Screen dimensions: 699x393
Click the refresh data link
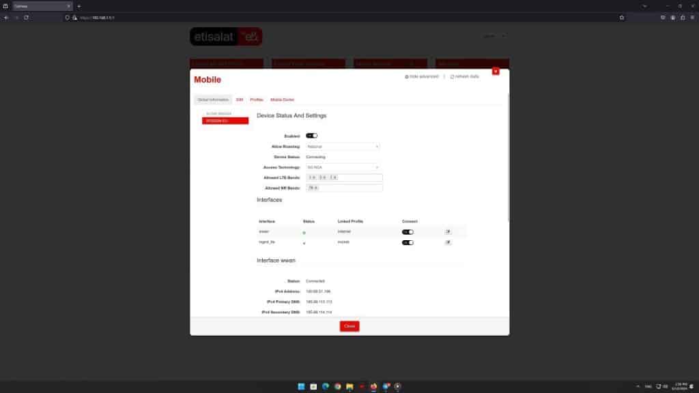click(x=464, y=76)
